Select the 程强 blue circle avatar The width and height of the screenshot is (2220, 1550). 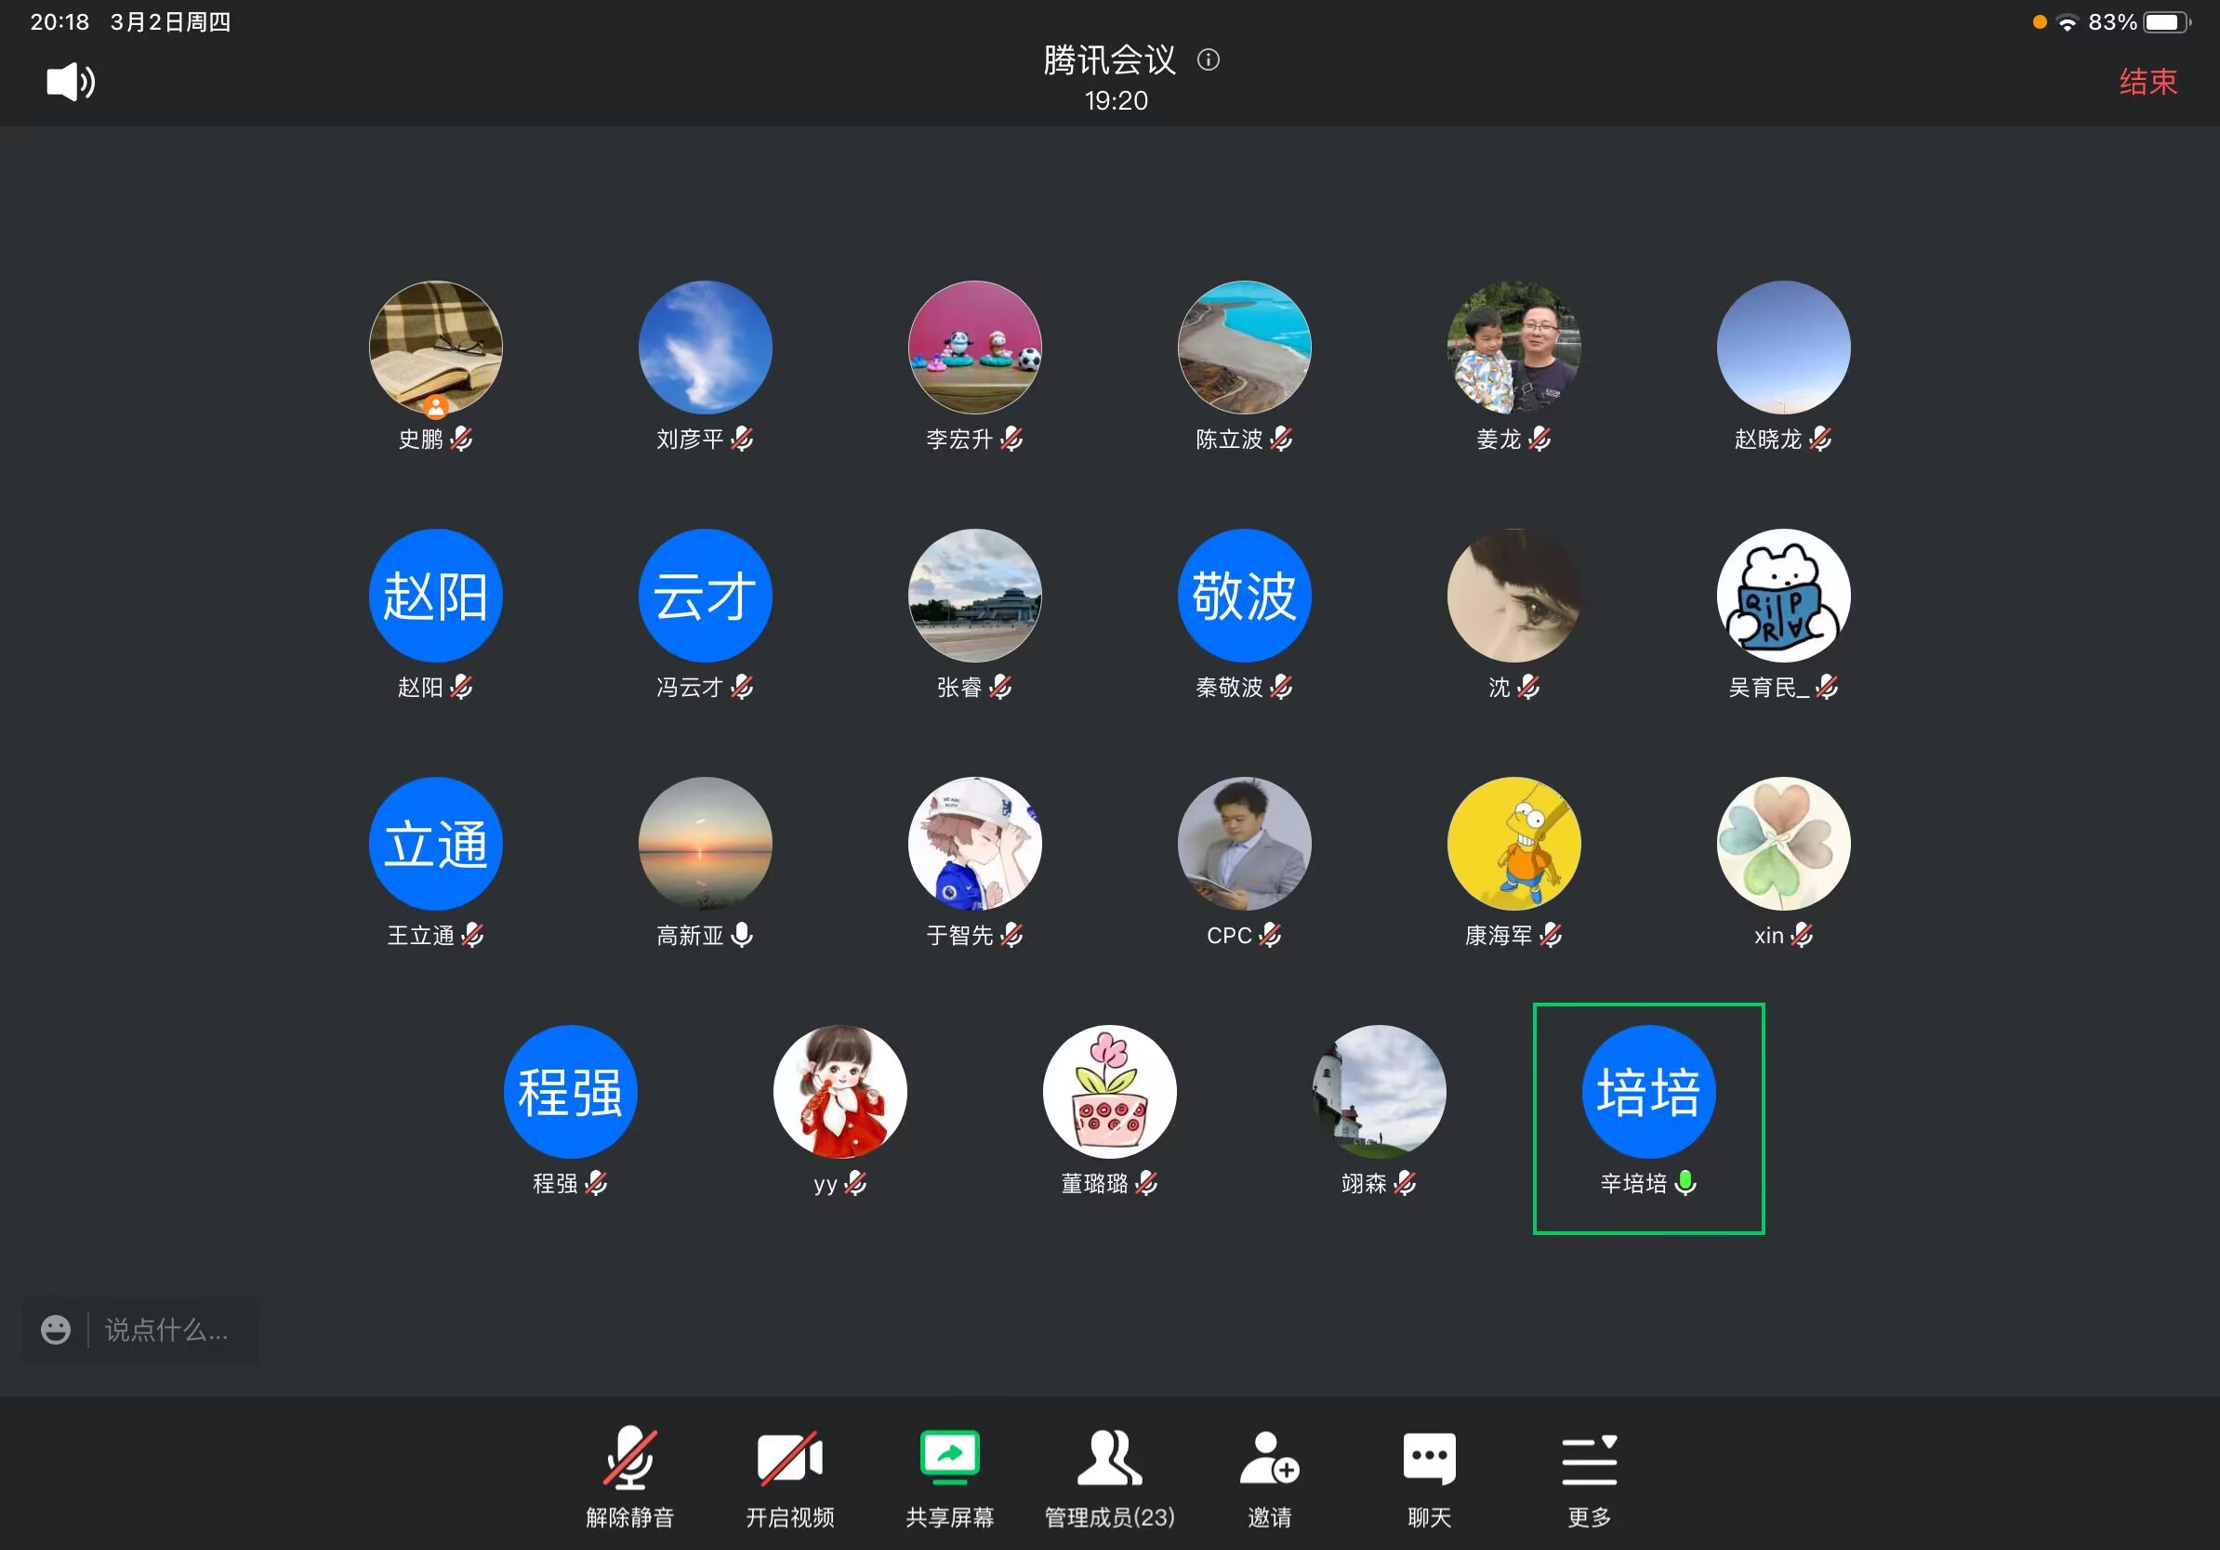coord(571,1092)
